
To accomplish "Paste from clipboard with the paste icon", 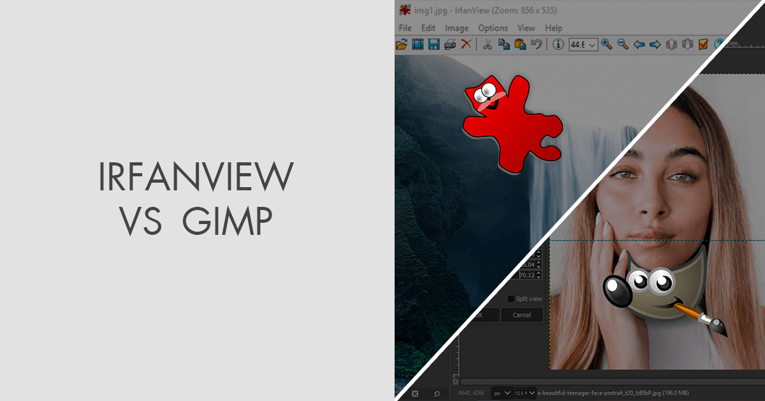I will click(520, 45).
